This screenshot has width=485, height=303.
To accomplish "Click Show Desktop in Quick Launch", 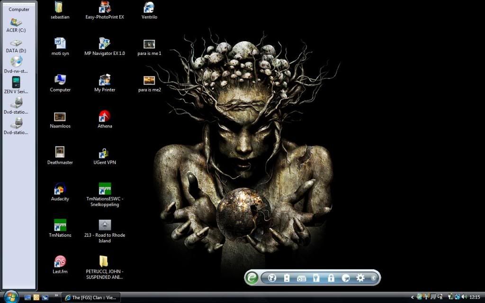I will click(x=27, y=297).
